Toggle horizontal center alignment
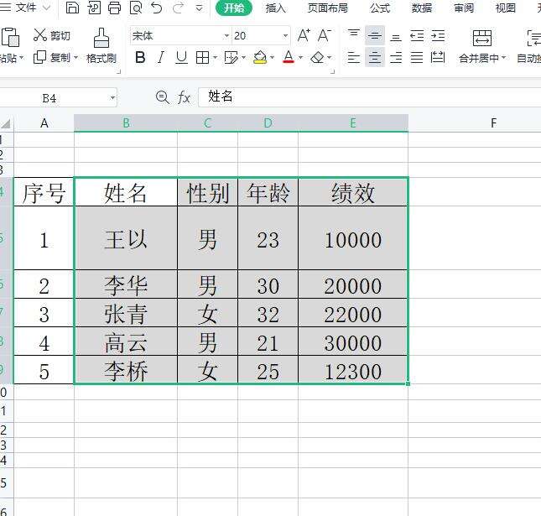 click(375, 57)
